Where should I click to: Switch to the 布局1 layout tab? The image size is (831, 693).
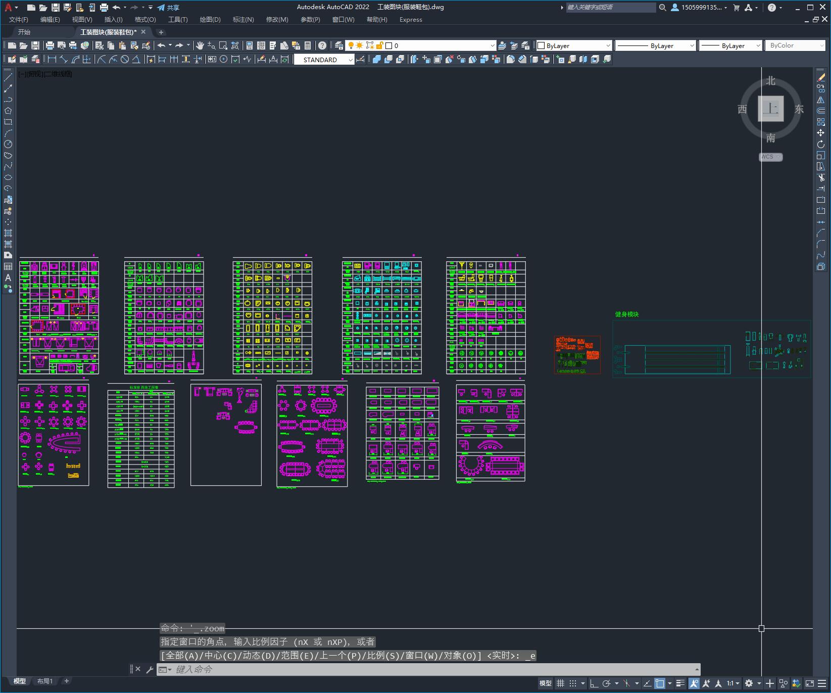tap(44, 681)
